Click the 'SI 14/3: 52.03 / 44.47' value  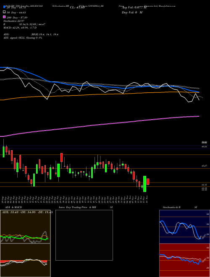click(x=32, y=24)
